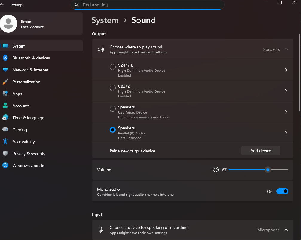The width and height of the screenshot is (301, 240).
Task: Click the search magnifier icon
Action: point(77,5)
